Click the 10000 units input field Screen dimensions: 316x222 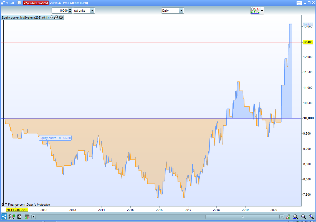click(x=60, y=11)
